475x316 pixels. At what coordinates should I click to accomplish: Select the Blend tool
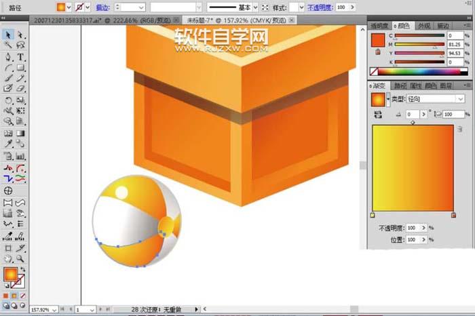coord(20,144)
